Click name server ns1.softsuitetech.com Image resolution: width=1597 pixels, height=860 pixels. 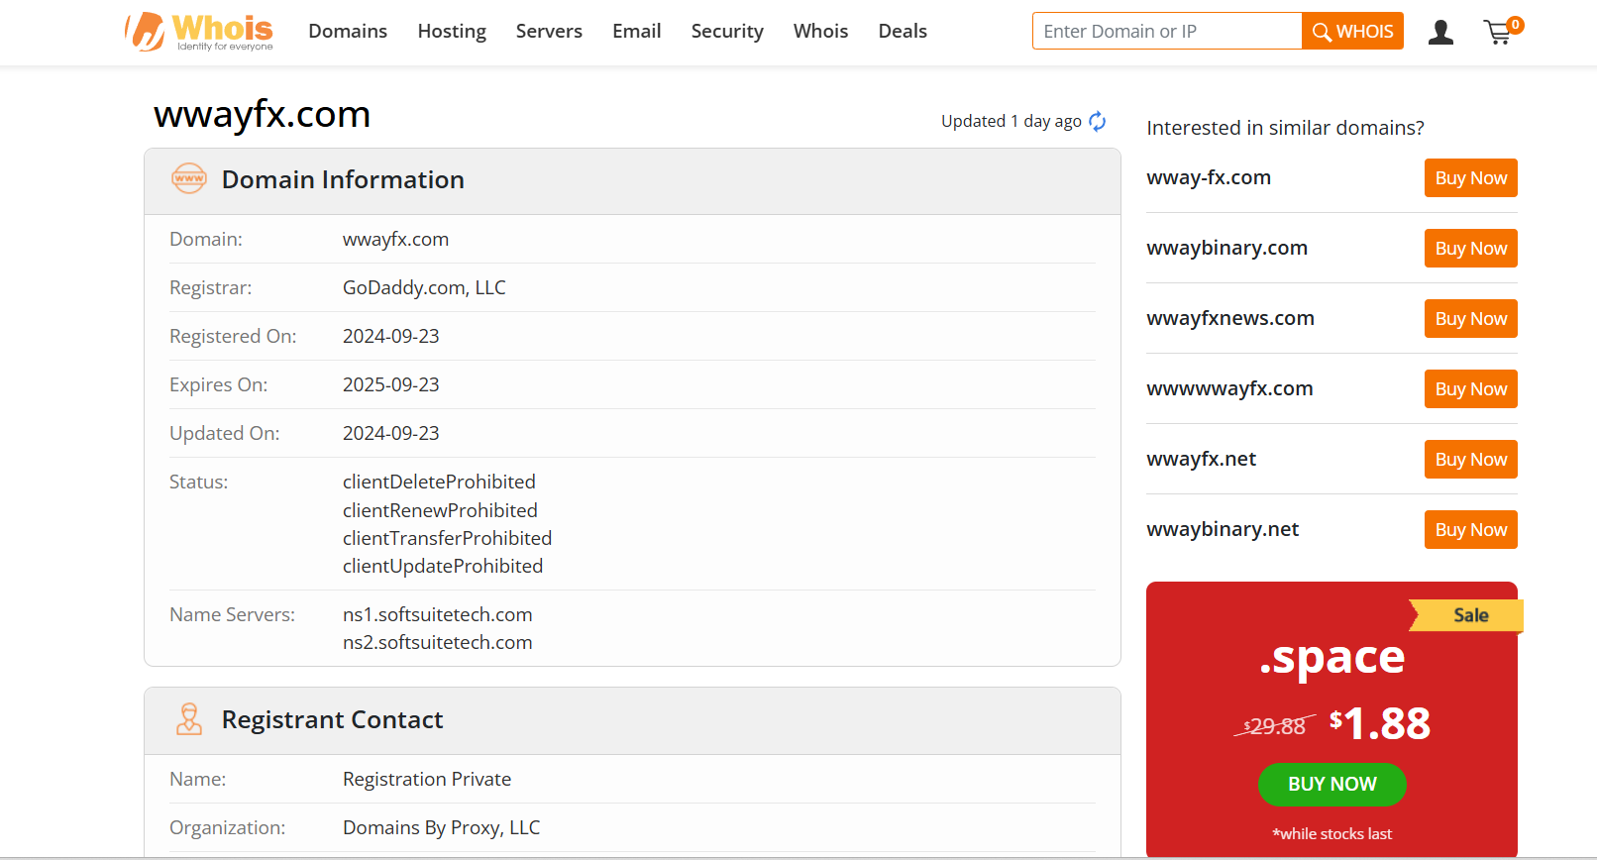pos(437,615)
